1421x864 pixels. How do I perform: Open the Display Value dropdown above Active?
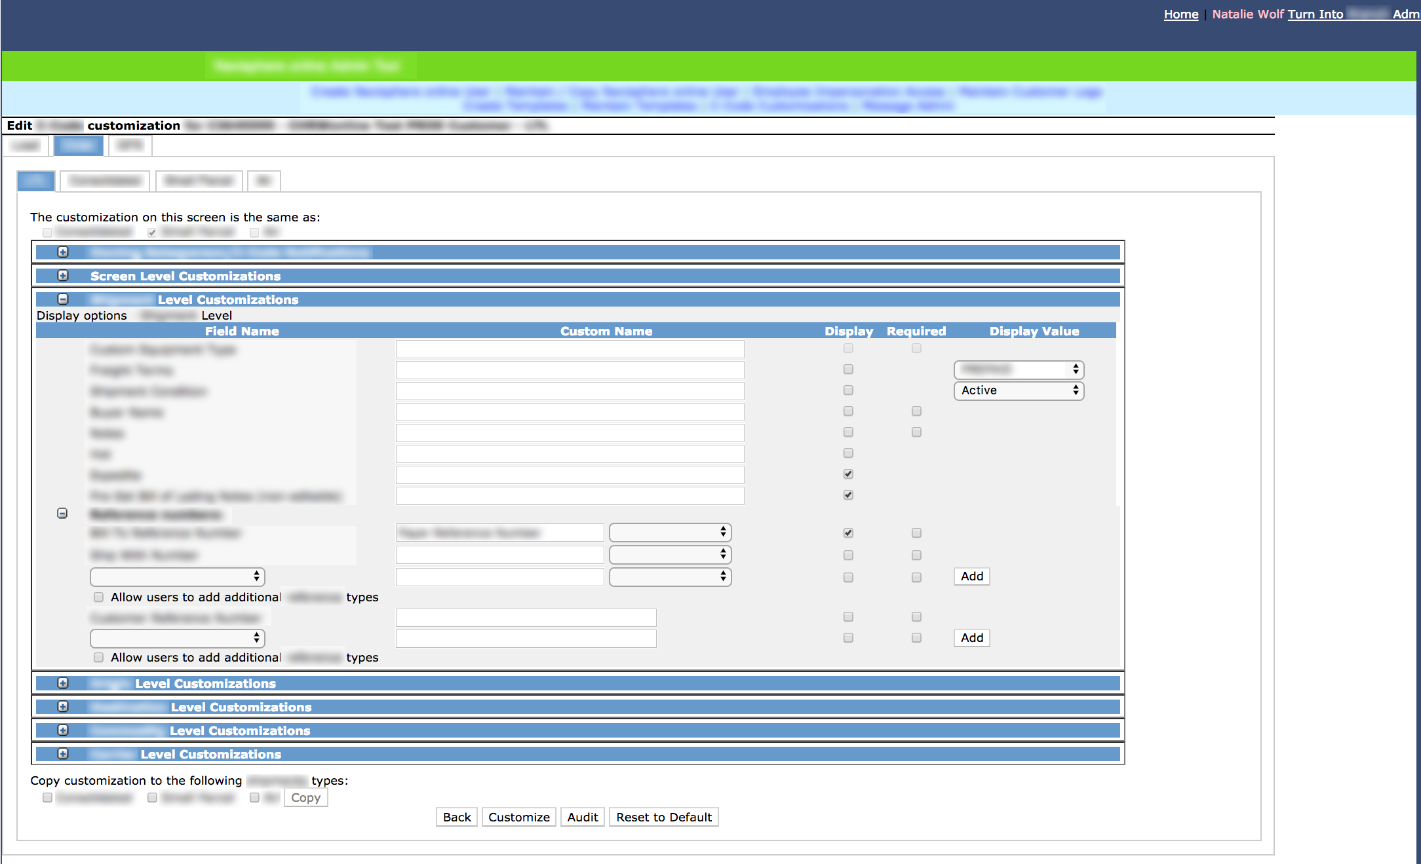point(1018,369)
